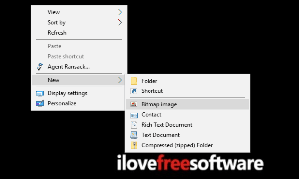Expand the Sort by submenu arrow
The image size is (299, 179).
(120, 22)
